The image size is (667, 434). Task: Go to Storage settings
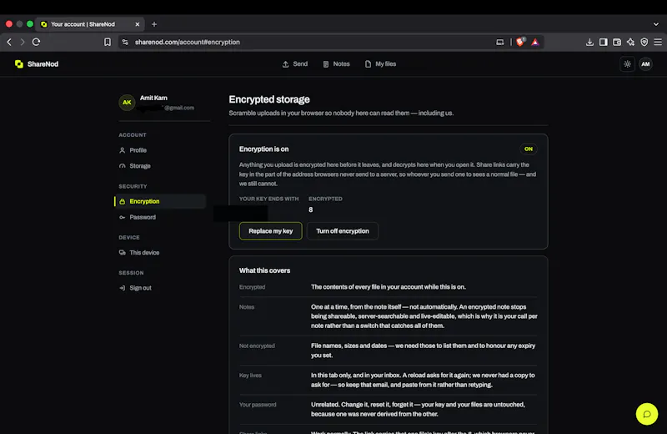pyautogui.click(x=160, y=166)
